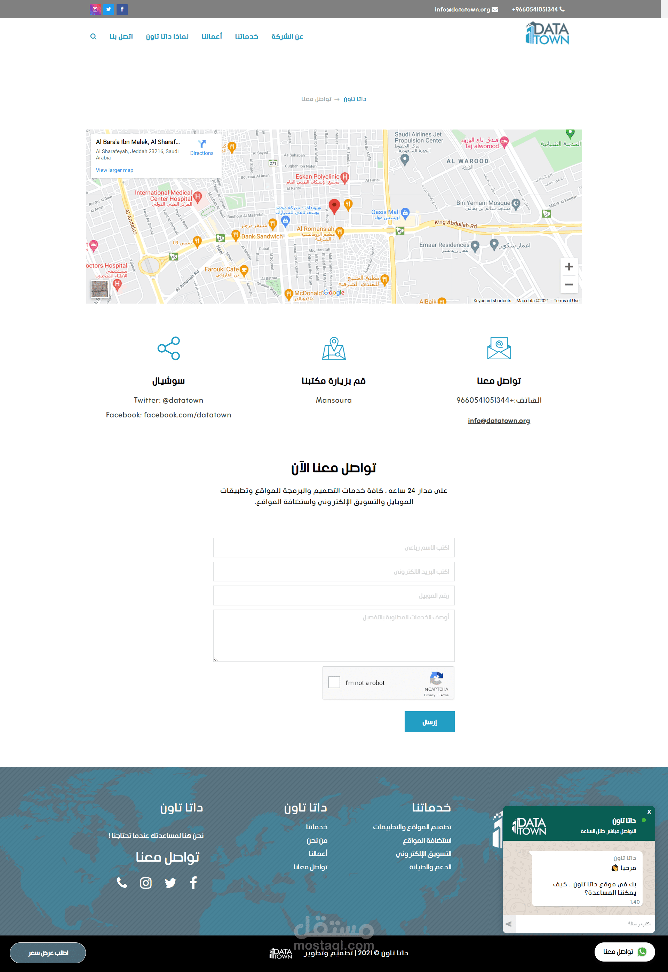Click the full name input field

click(334, 547)
